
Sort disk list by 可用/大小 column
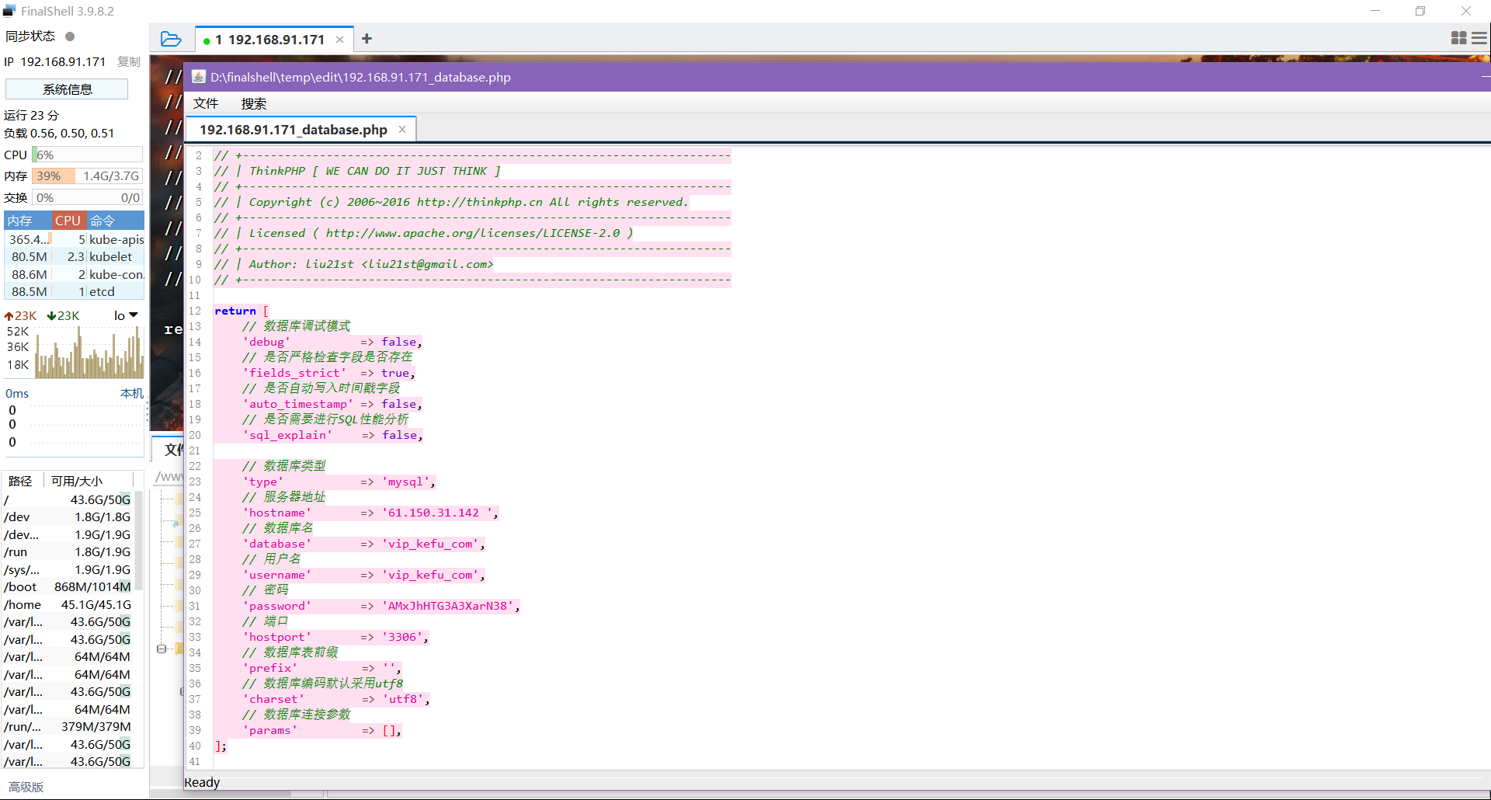click(x=87, y=481)
